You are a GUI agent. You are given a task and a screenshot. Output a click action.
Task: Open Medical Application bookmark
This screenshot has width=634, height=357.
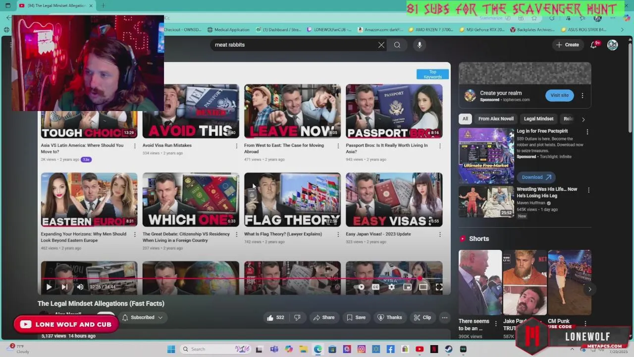(x=228, y=30)
